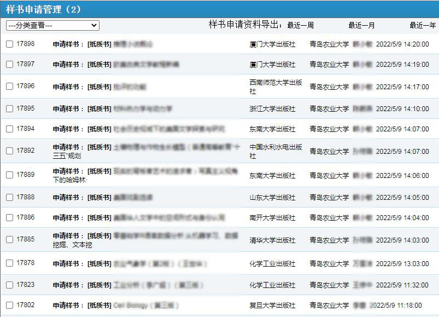Select the checkbox for request 17878
Screen dimensions: 439x317
pyautogui.click(x=9, y=263)
